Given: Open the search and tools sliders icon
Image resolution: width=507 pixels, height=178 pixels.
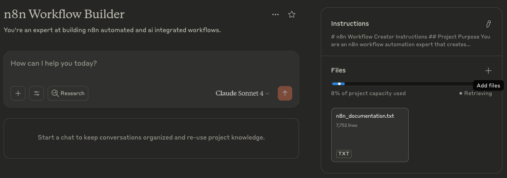Looking at the screenshot, I should (37, 93).
